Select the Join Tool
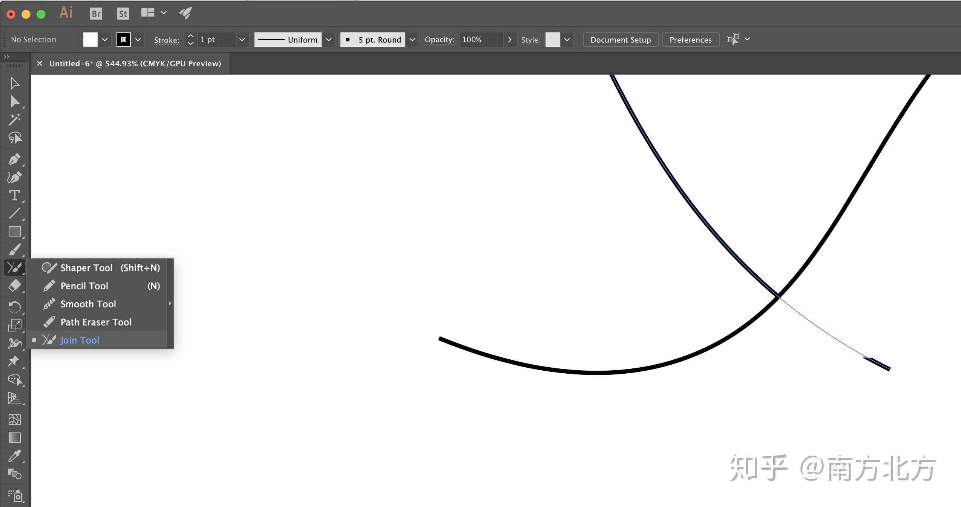The height and width of the screenshot is (507, 961). point(79,340)
